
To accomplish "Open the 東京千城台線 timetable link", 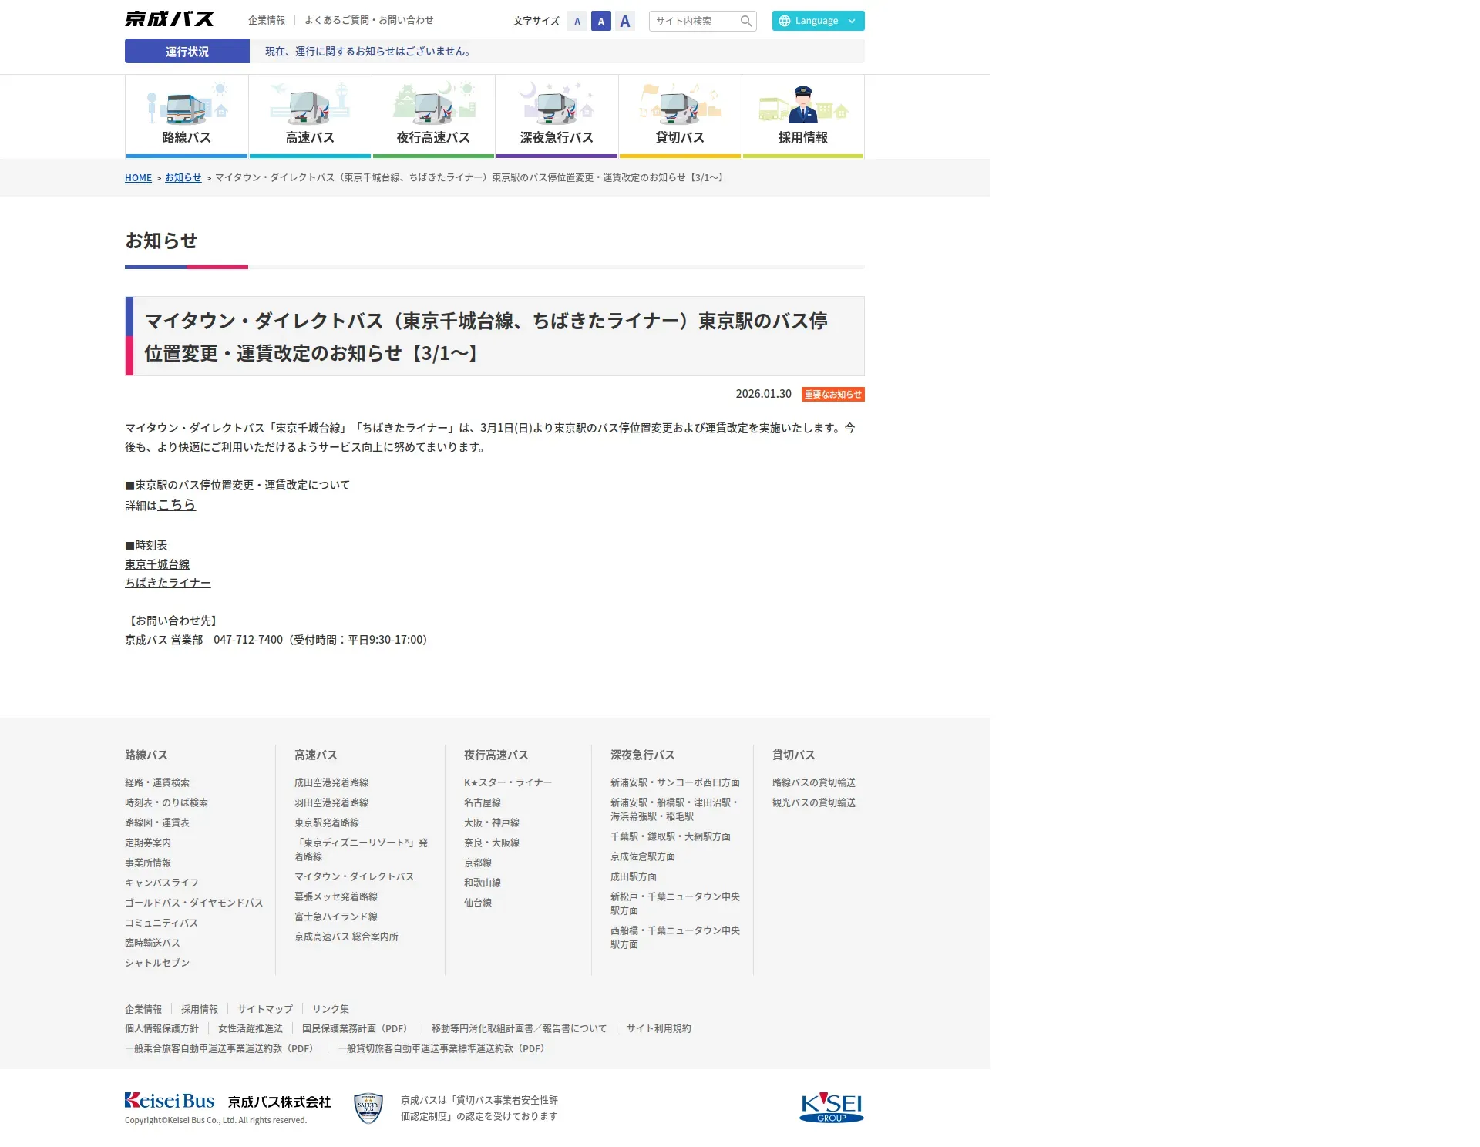I will (157, 564).
